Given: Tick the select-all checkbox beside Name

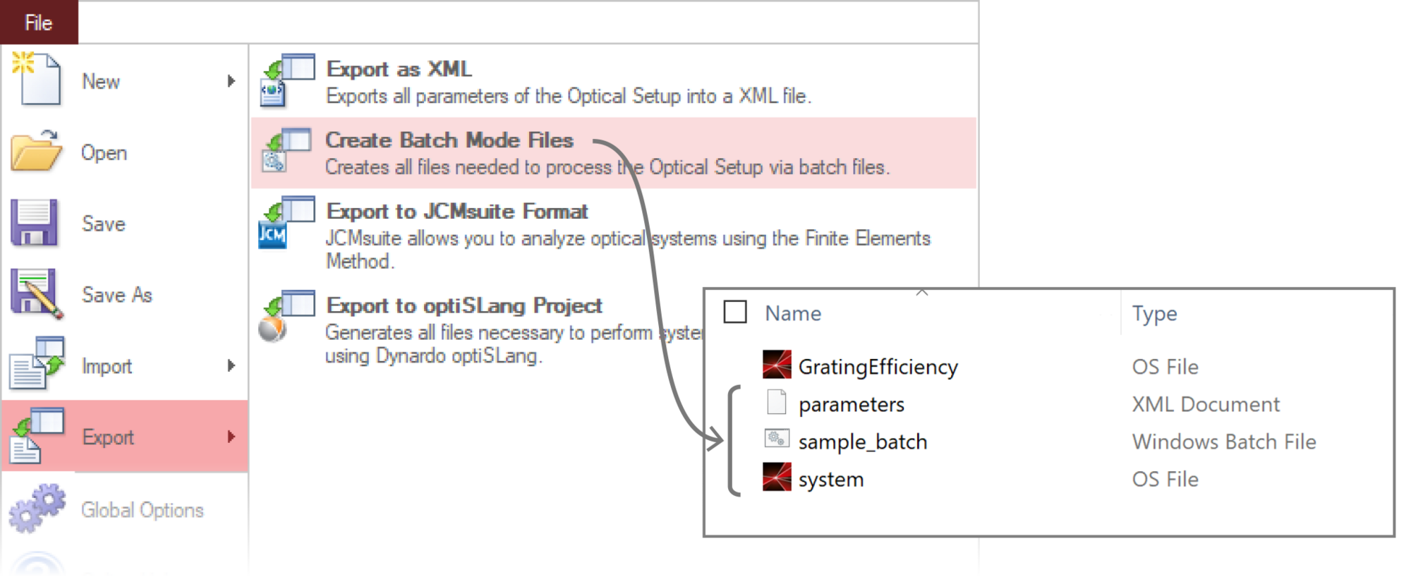Looking at the screenshot, I should (735, 312).
